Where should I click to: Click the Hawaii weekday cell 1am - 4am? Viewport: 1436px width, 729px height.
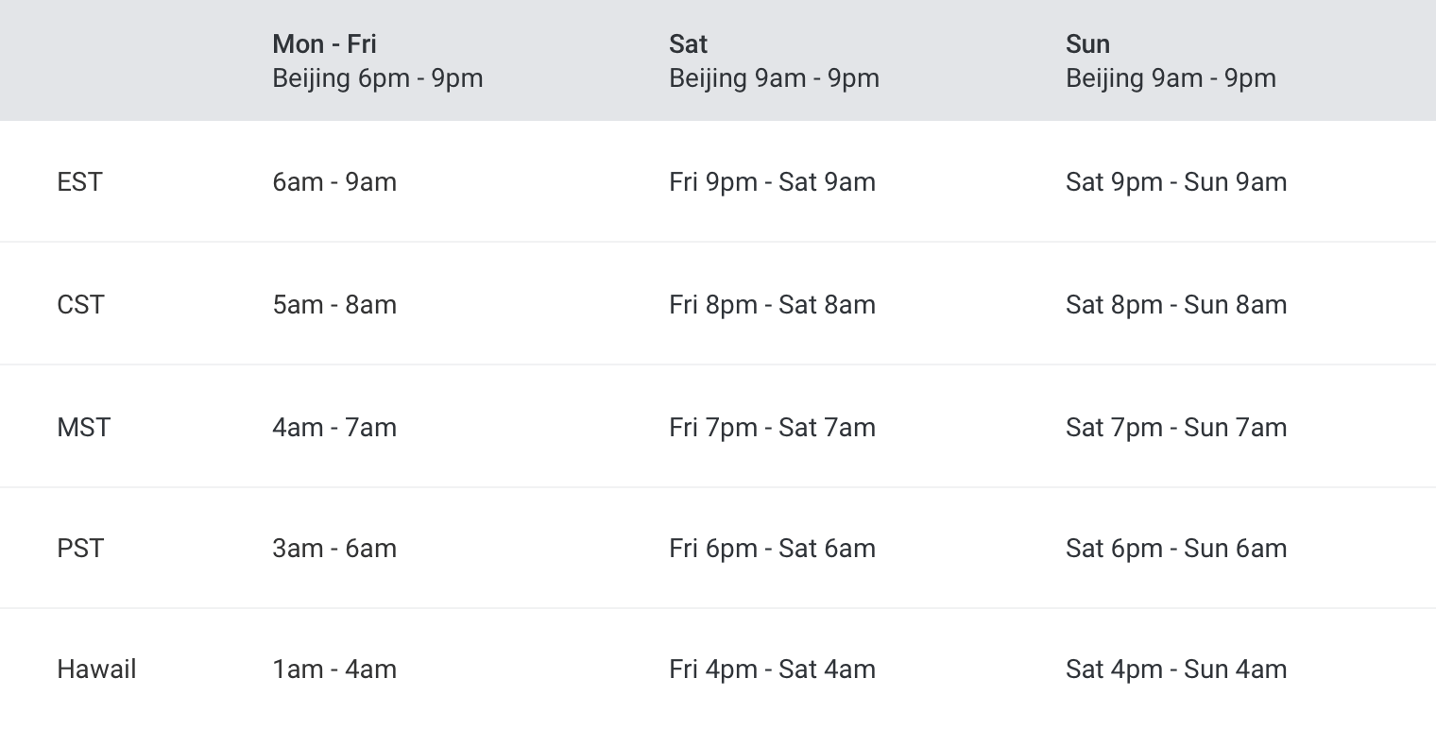click(x=334, y=669)
